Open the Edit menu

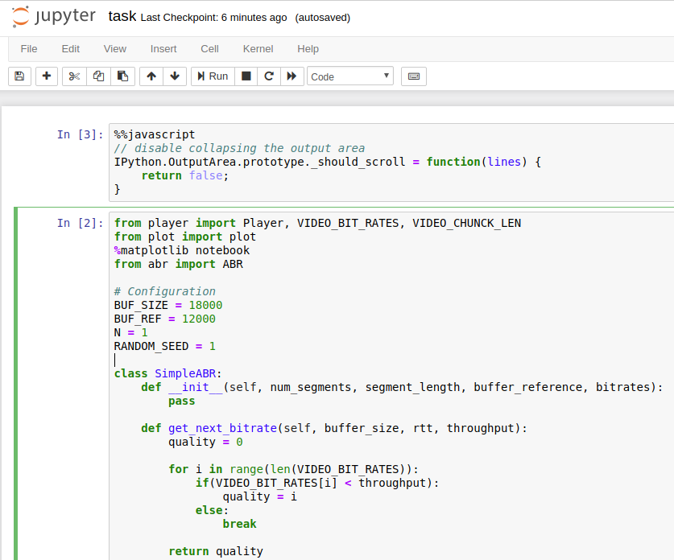[x=71, y=49]
